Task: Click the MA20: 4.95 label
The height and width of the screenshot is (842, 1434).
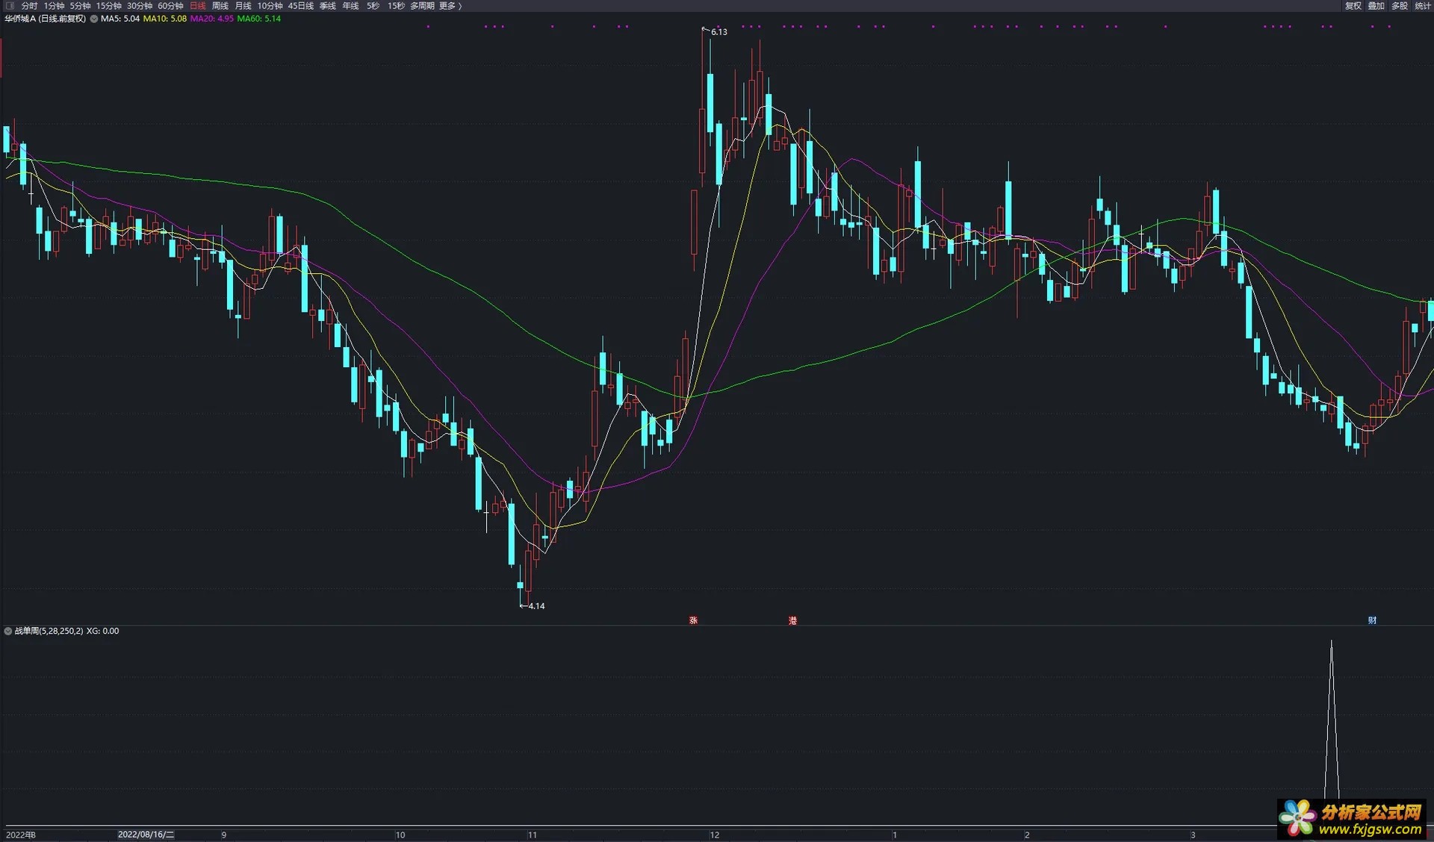Action: pos(212,19)
